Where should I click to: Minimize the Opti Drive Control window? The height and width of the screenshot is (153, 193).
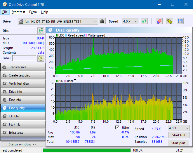(159, 5)
